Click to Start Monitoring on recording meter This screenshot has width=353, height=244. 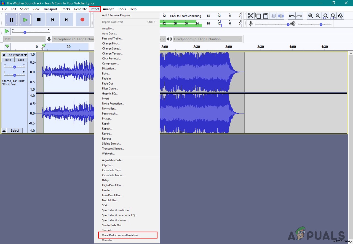pos(185,16)
